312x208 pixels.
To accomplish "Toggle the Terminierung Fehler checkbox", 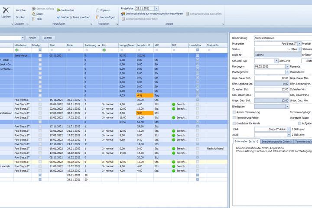I will (234, 117).
